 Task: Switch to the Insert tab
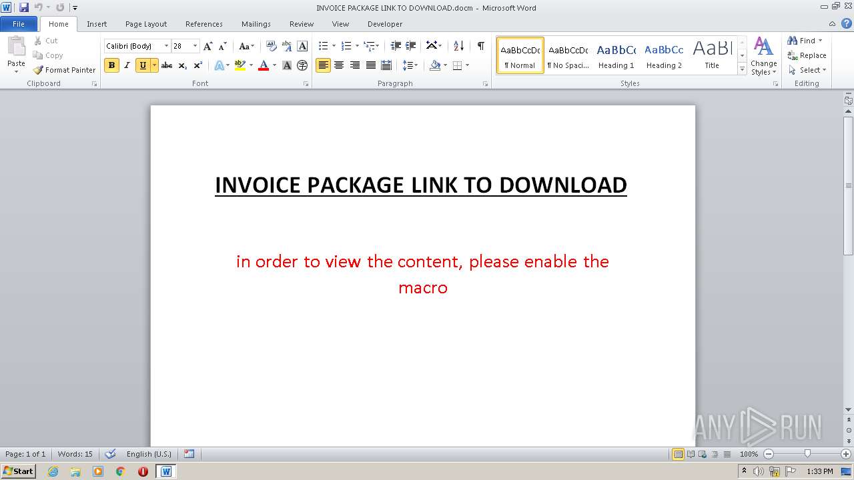pos(97,24)
